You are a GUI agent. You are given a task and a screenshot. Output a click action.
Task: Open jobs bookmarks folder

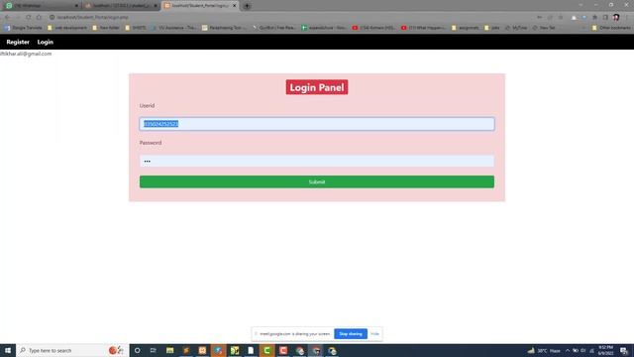[x=491, y=28]
